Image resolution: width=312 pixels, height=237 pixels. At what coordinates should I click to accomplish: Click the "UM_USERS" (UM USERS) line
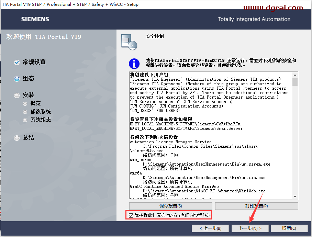click(155, 110)
